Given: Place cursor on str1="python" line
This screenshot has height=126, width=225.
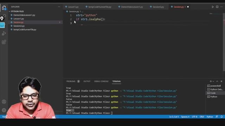Looking at the screenshot, I should (x=86, y=15).
